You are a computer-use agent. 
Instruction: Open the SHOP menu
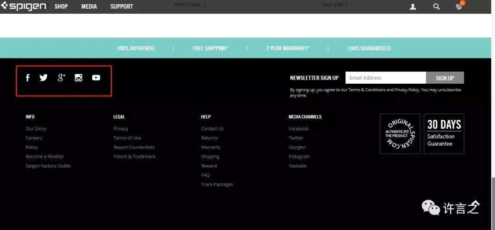pos(61,6)
